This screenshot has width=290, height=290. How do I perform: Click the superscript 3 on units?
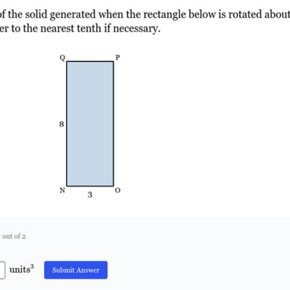point(32,266)
